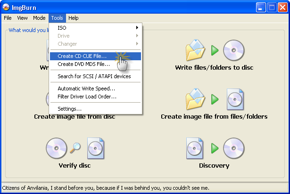Open the Mode menu

coord(39,18)
